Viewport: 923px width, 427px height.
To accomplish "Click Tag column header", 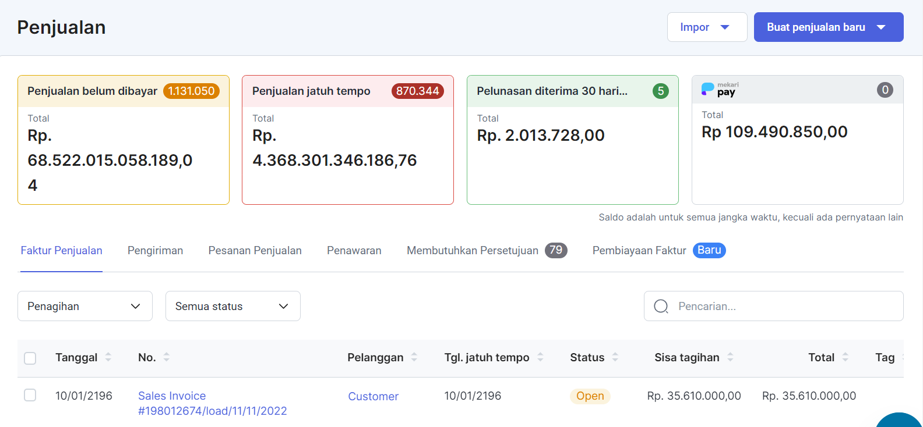I will (x=885, y=357).
